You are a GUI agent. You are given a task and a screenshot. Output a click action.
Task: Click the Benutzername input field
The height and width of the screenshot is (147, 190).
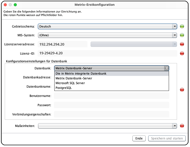click(111, 96)
